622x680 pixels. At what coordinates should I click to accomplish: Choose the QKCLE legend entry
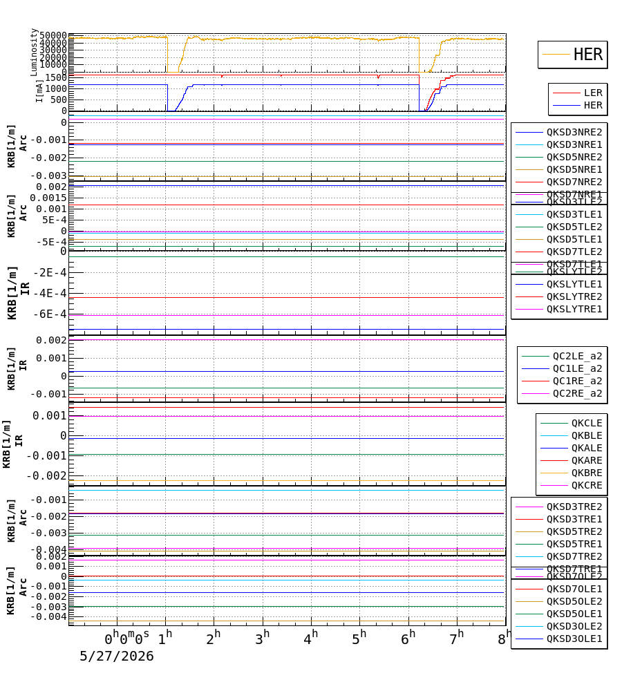click(x=587, y=423)
